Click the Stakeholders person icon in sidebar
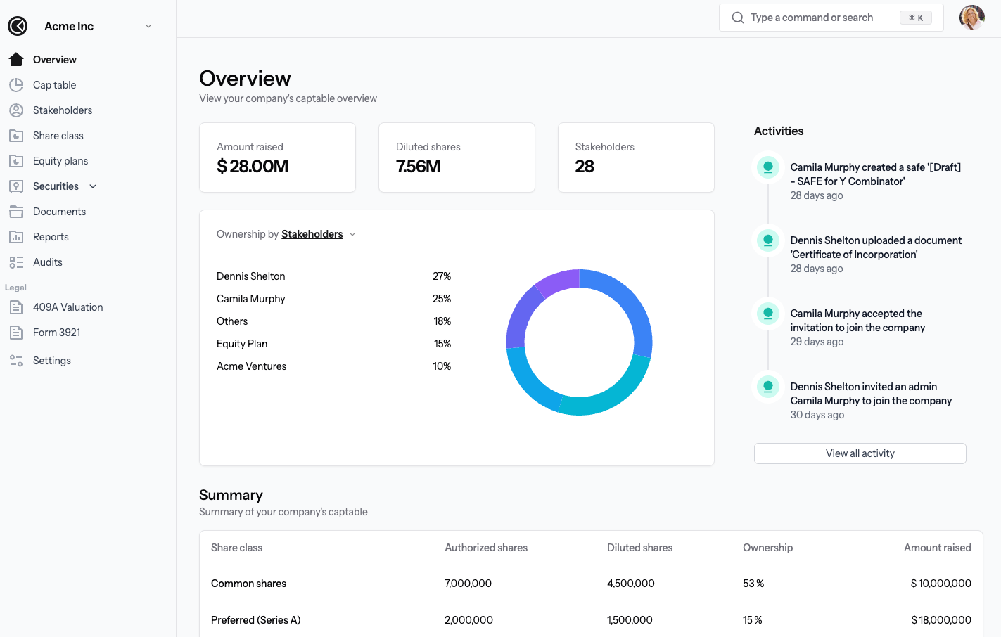Viewport: 1001px width, 637px height. [16, 110]
